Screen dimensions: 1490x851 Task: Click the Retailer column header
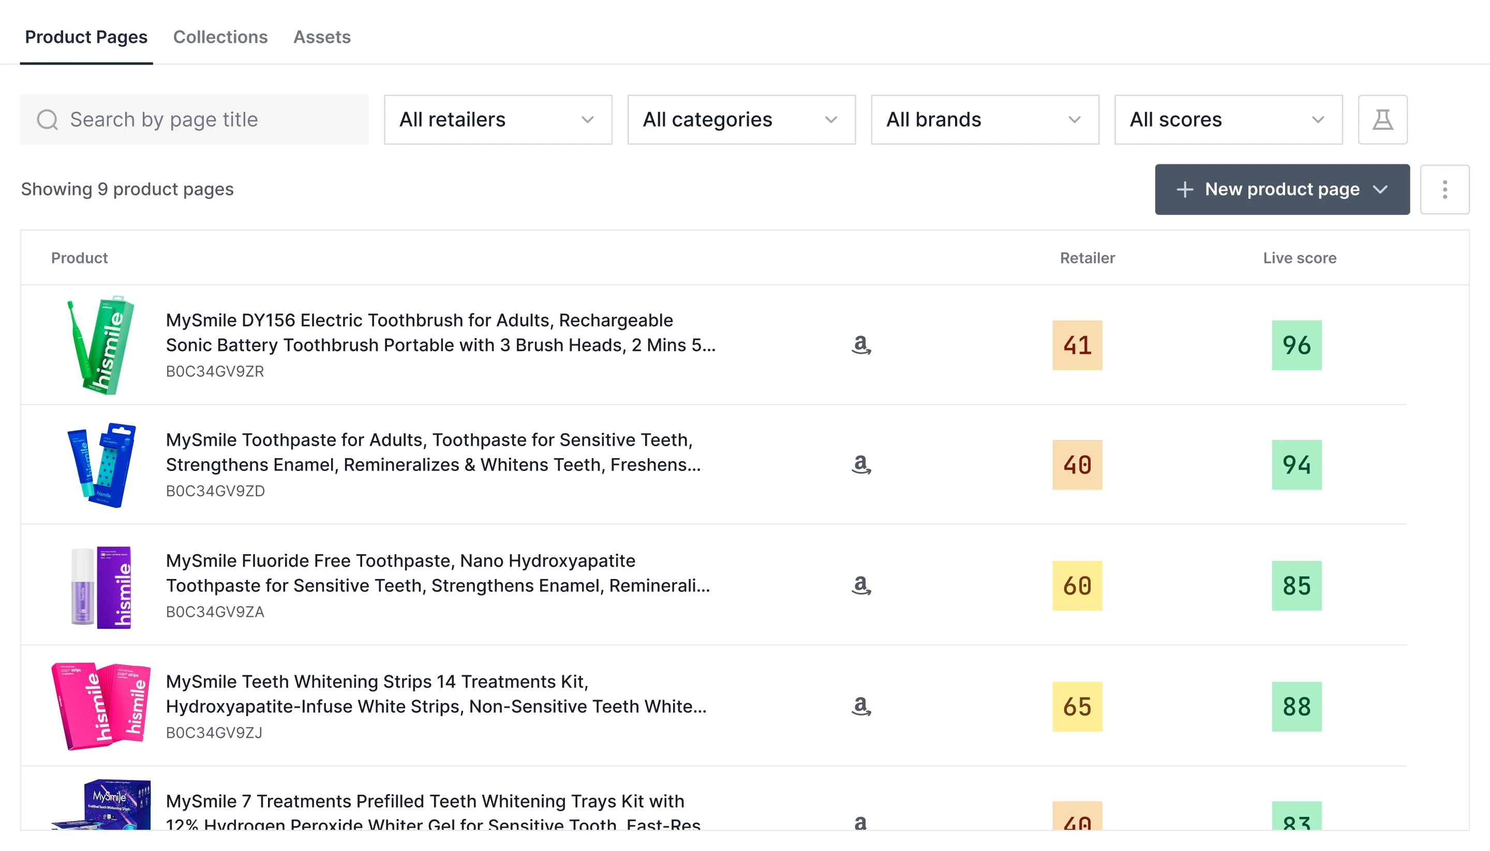coord(1087,258)
